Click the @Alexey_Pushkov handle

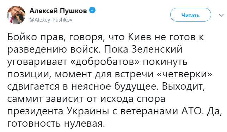click(x=51, y=19)
